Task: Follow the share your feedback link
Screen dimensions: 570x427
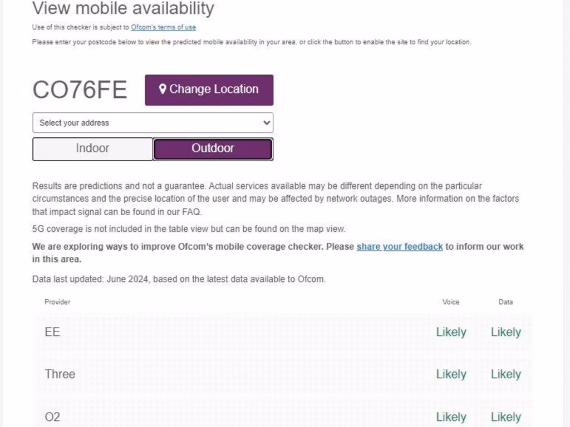Action: pyautogui.click(x=400, y=246)
